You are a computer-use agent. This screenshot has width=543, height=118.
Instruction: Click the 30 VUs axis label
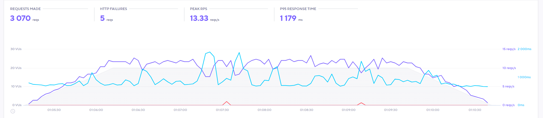click(x=16, y=49)
